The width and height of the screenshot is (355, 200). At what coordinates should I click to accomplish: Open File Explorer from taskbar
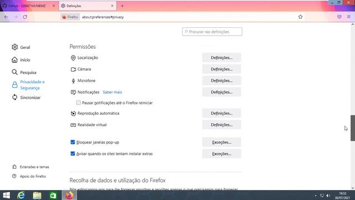coord(37,195)
